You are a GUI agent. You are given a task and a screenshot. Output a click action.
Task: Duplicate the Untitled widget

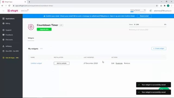119,63
